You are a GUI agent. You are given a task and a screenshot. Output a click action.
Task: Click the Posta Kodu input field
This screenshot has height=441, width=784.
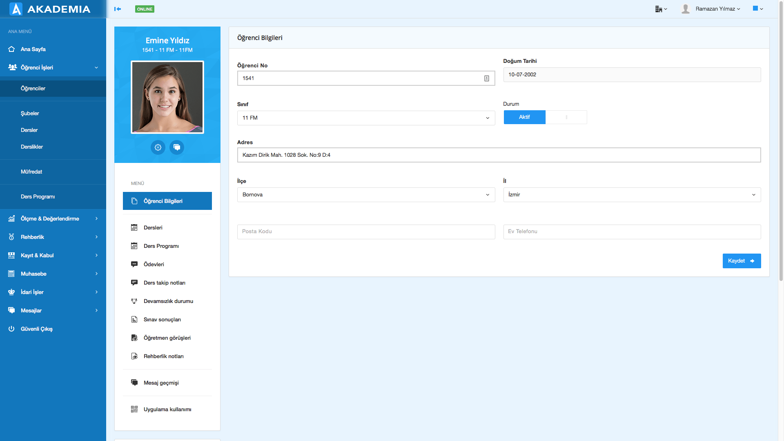pos(366,232)
